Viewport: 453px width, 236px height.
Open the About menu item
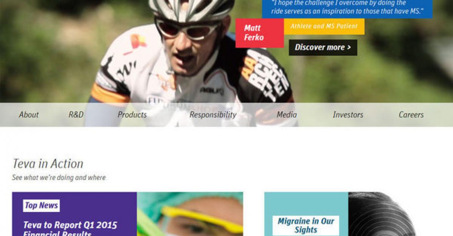tap(29, 115)
